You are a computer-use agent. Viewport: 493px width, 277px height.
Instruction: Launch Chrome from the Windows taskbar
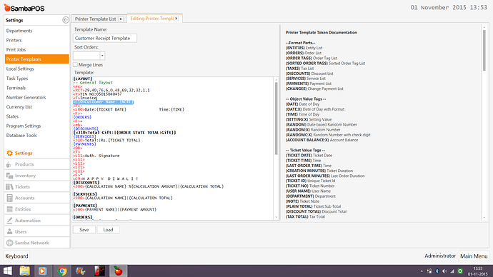(62, 271)
